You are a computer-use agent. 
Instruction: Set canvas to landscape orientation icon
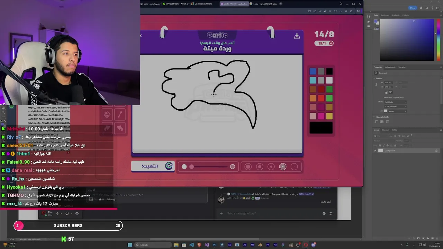390,92
